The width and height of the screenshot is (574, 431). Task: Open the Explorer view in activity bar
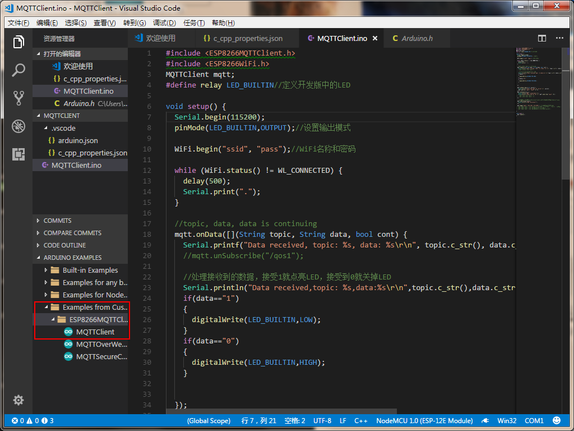click(x=18, y=42)
